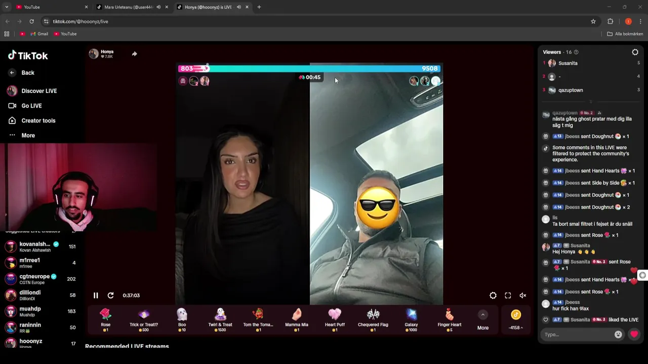Click the TikTok logo
The width and height of the screenshot is (648, 364).
tap(28, 56)
